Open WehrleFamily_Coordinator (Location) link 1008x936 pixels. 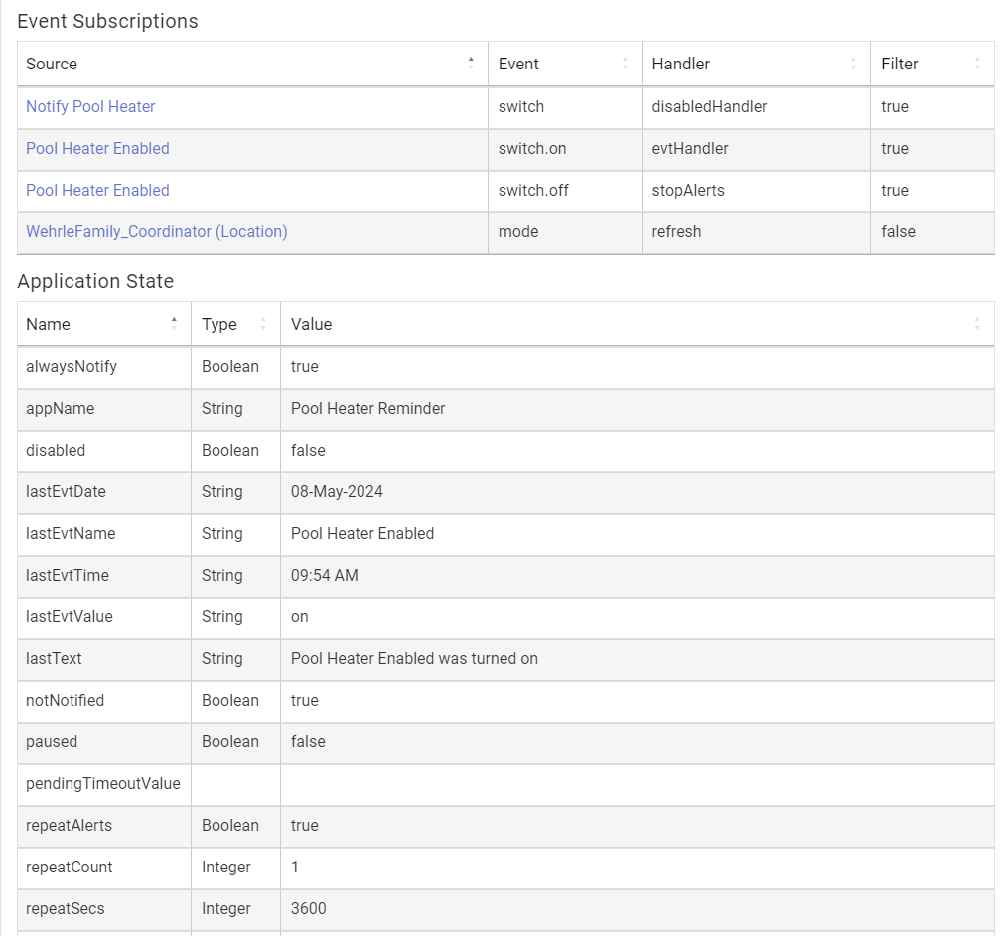[x=157, y=232]
